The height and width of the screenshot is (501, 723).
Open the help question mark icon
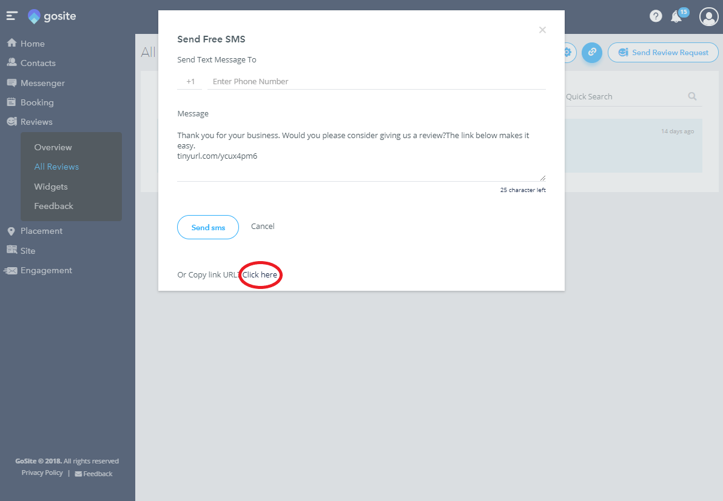[656, 16]
